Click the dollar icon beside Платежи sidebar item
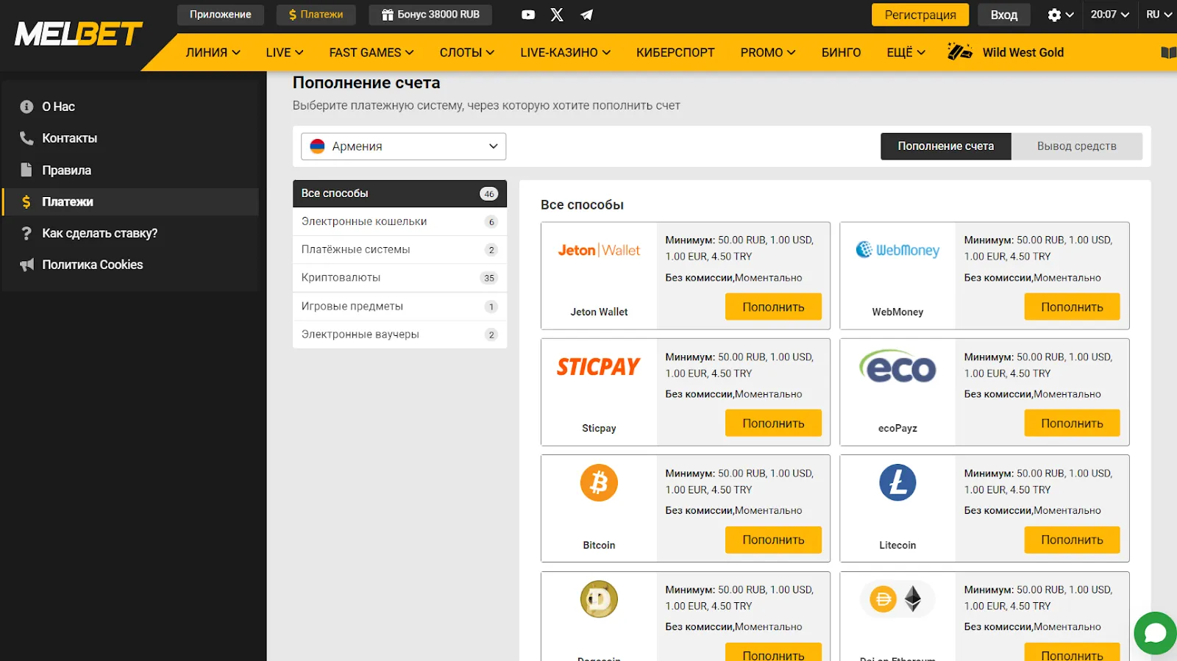The height and width of the screenshot is (661, 1177). point(26,201)
